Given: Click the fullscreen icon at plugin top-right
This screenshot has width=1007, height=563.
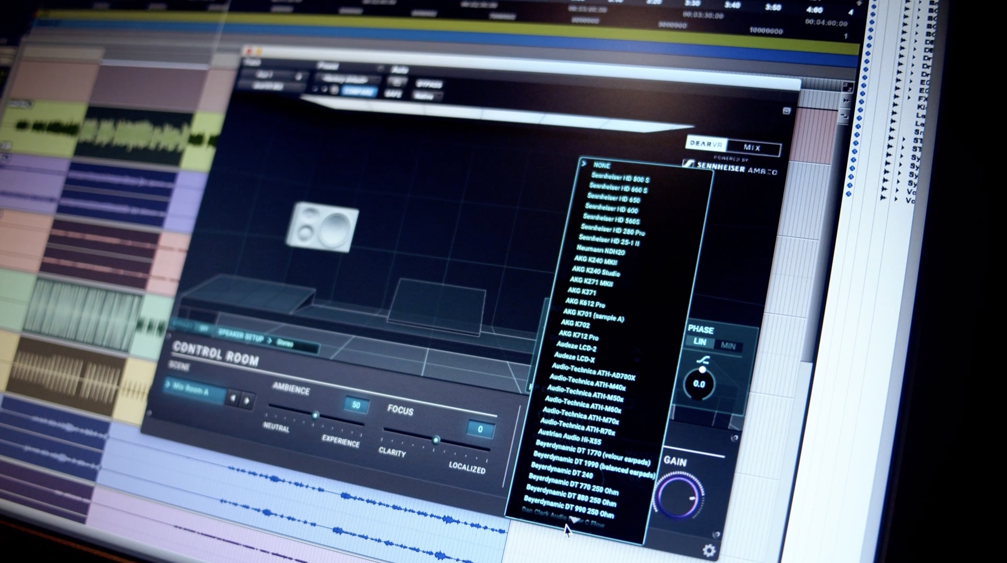Looking at the screenshot, I should tap(787, 111).
